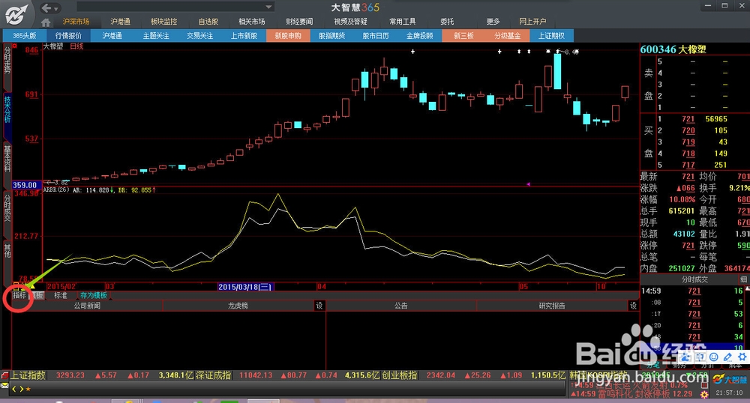
Task: Click the home icon in navigation bar
Action: (46, 22)
